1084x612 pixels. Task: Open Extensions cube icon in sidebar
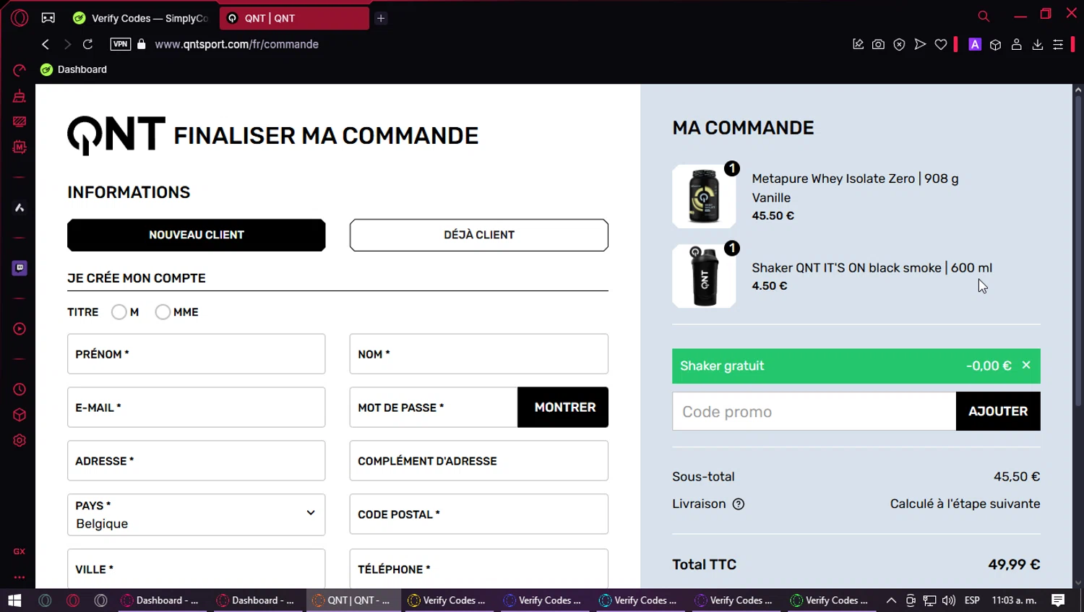(20, 415)
